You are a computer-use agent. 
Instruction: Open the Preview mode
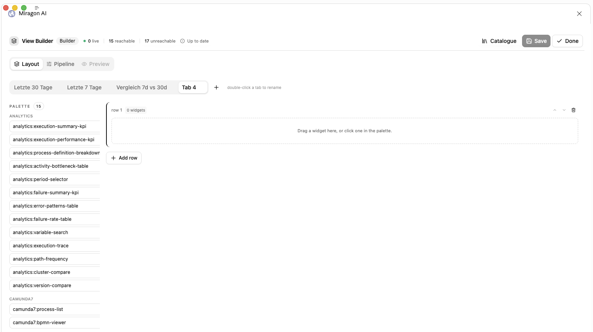click(96, 64)
